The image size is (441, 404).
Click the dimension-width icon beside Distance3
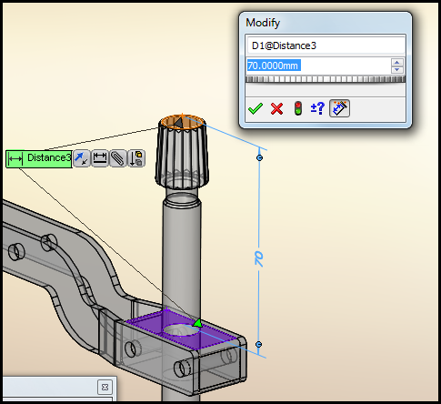click(x=100, y=158)
